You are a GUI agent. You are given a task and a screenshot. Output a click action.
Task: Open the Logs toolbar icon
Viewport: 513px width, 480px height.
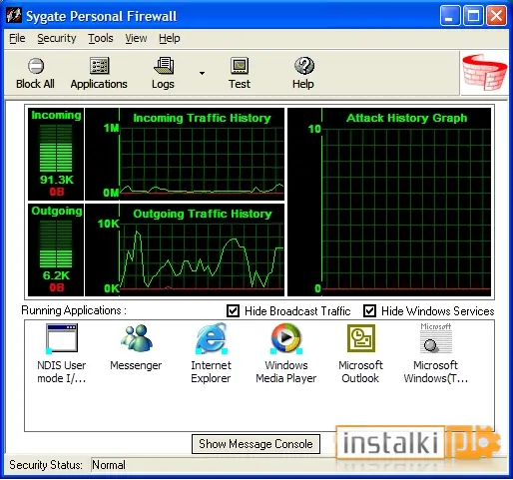pos(164,66)
